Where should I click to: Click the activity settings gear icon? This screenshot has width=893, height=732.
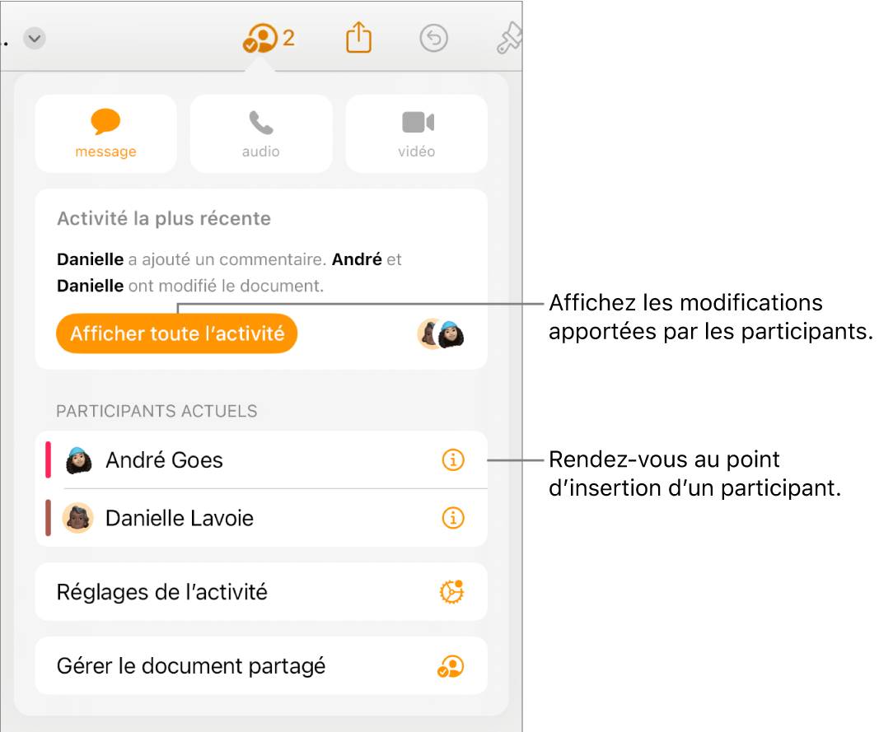tap(451, 592)
